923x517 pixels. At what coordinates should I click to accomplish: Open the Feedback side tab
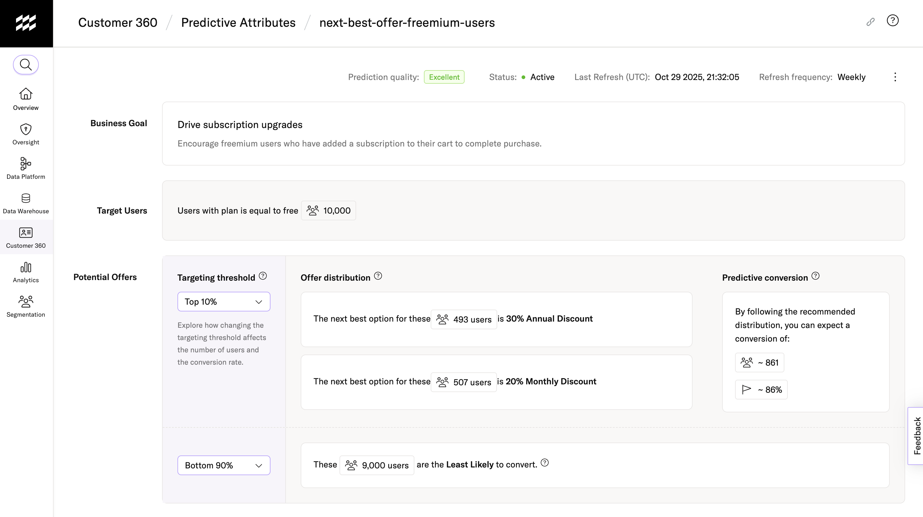coord(917,436)
